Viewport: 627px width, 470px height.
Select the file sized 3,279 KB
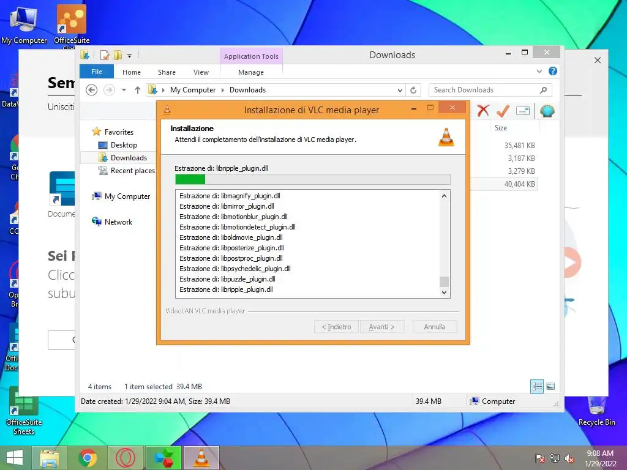point(521,171)
